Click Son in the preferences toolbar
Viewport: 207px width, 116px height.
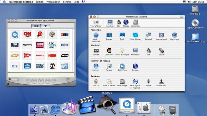[119, 23]
